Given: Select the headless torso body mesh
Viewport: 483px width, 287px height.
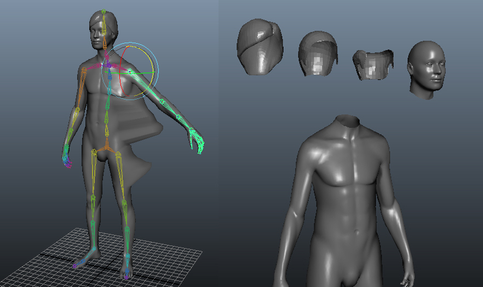Looking at the screenshot, I should point(343,202).
